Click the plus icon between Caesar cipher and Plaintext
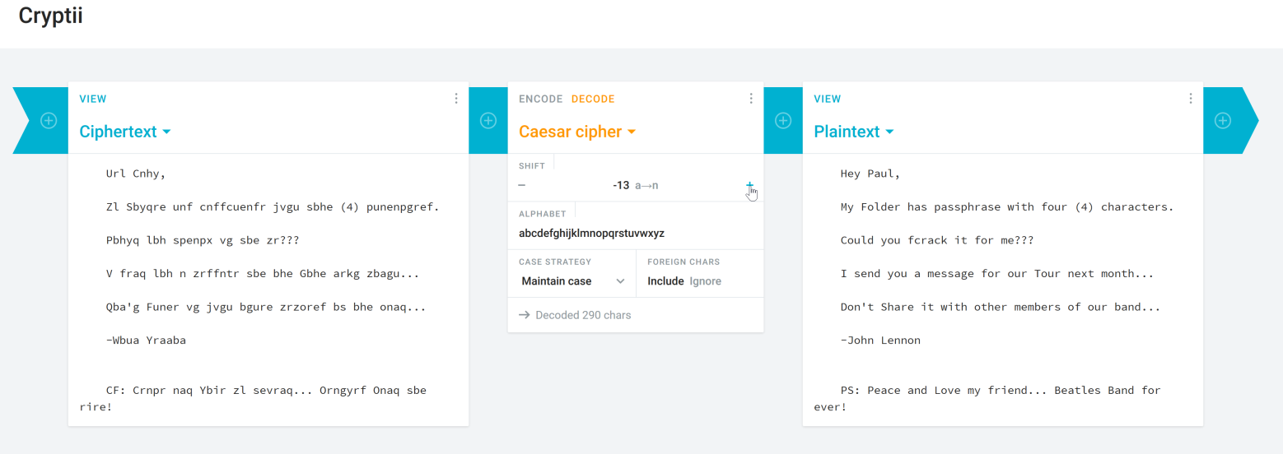The height and width of the screenshot is (454, 1283). click(x=783, y=120)
